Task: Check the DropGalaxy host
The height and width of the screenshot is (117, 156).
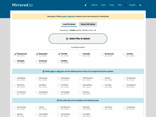Action: [59, 79]
